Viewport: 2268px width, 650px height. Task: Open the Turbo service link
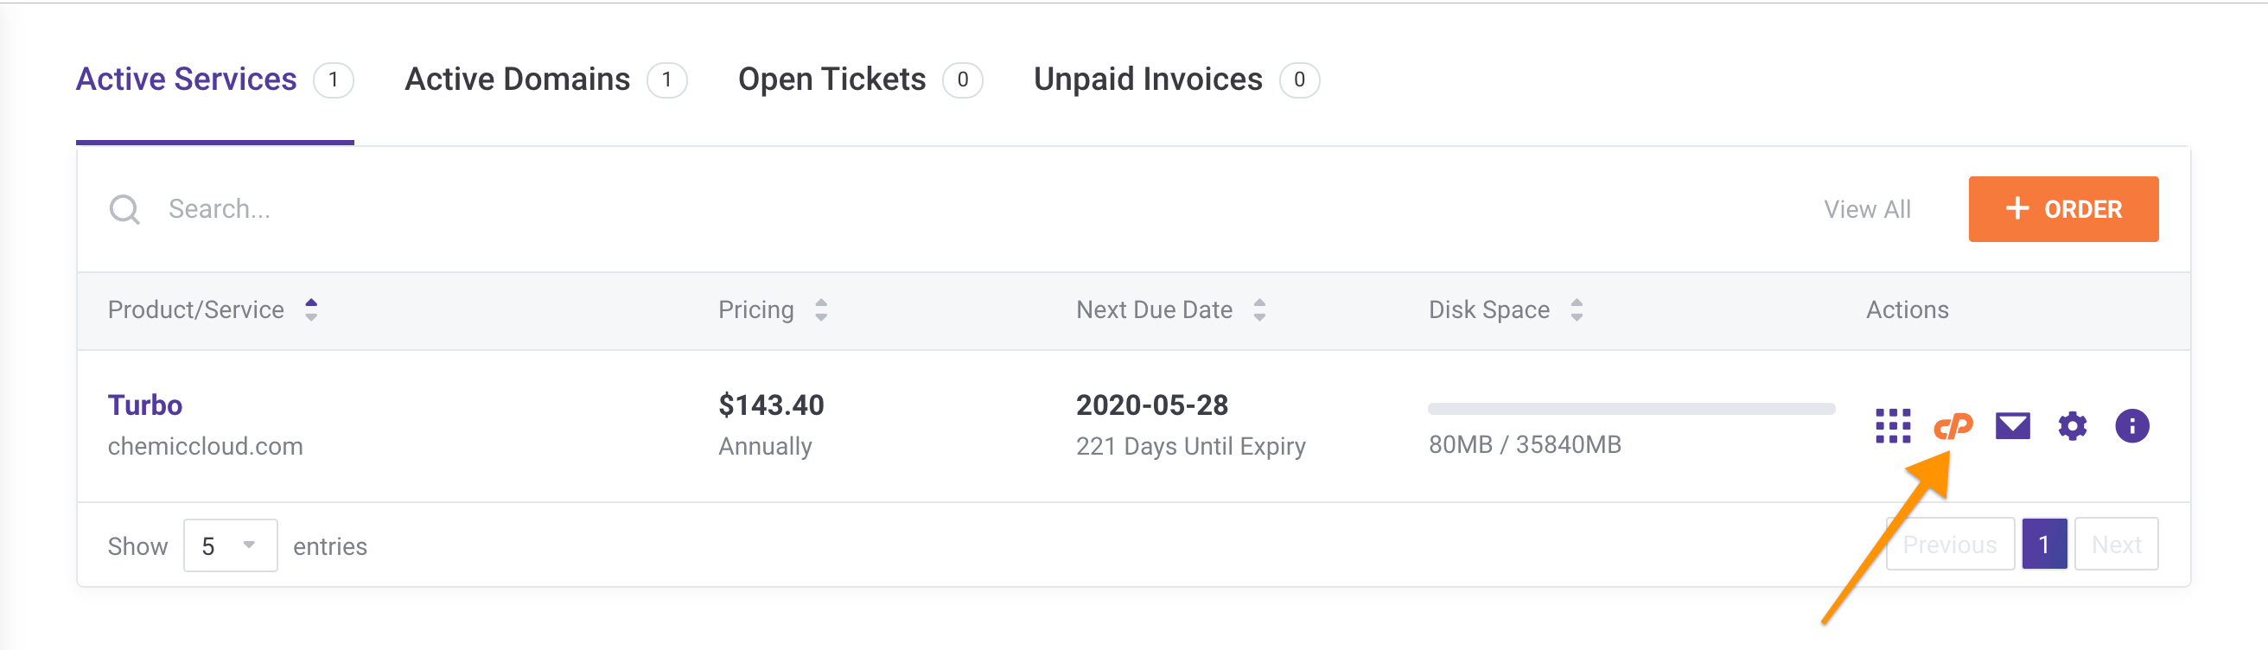click(144, 405)
